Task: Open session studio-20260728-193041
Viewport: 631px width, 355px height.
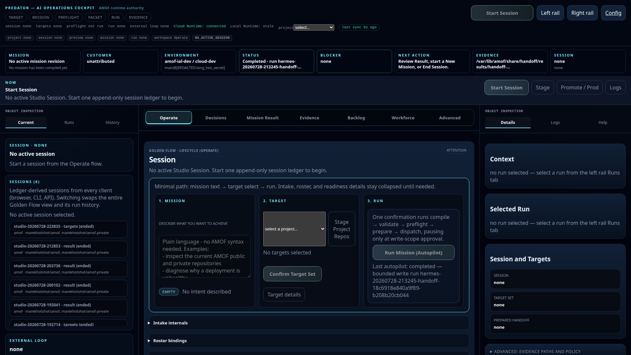Action: tap(68, 308)
